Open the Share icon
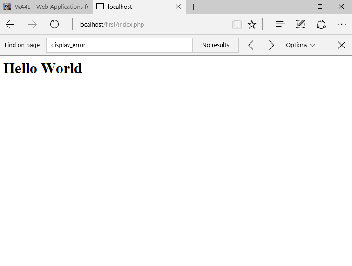Screen dimensions: 352x266 (x=321, y=24)
